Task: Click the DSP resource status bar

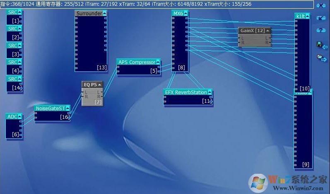Action: [x=124, y=4]
